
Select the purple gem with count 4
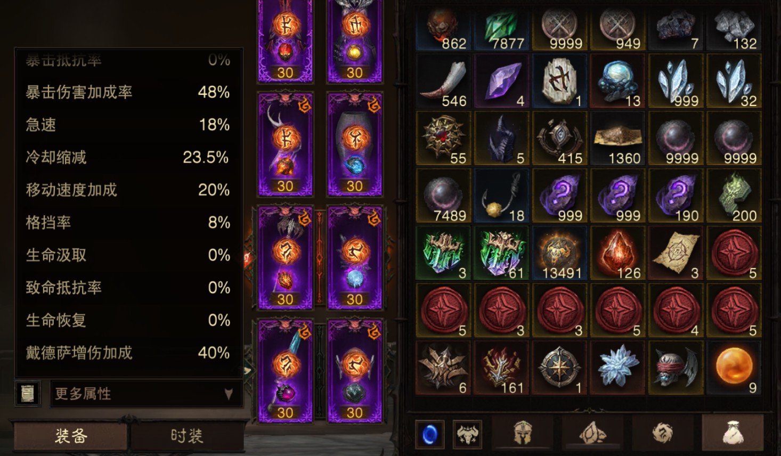501,82
